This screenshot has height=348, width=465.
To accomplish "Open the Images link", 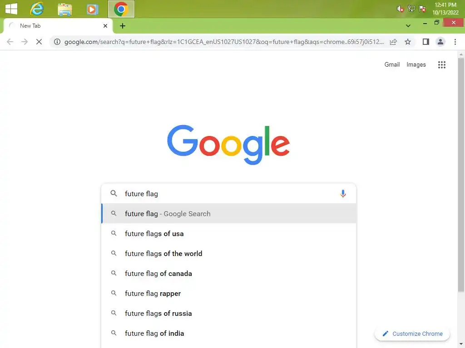I will tap(416, 64).
